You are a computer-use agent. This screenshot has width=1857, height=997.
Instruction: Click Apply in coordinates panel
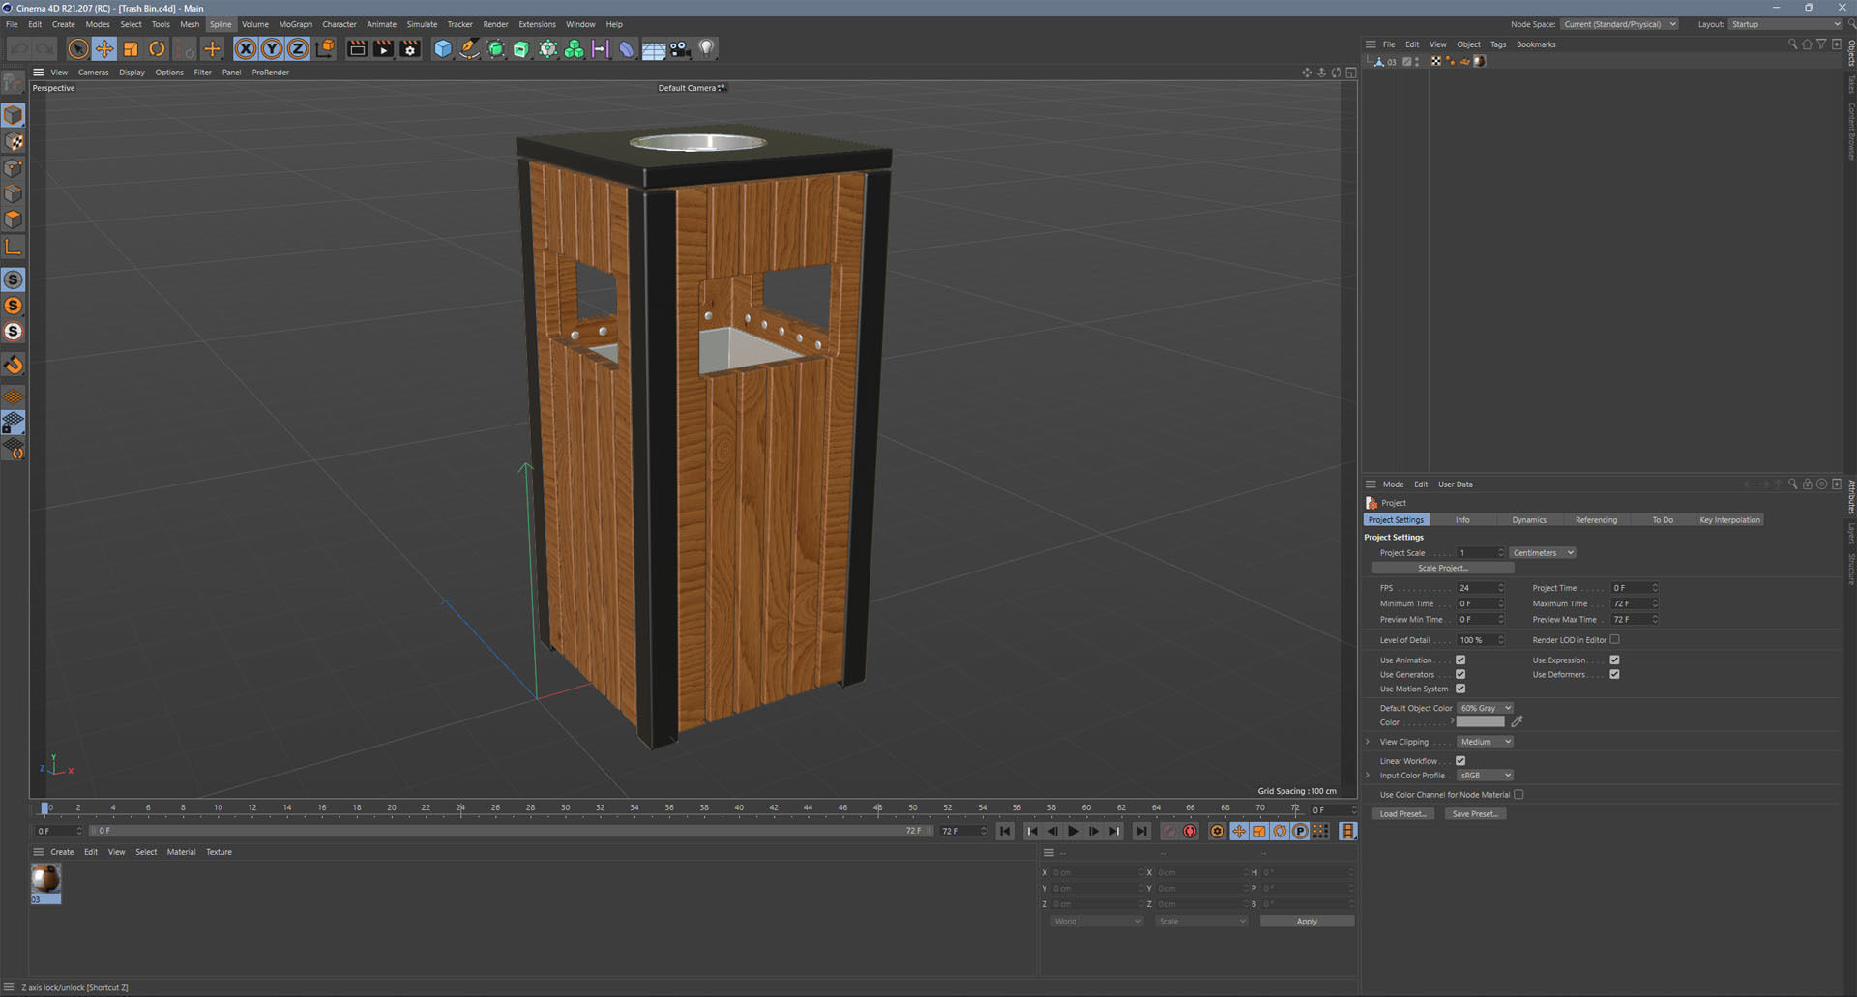(x=1307, y=921)
